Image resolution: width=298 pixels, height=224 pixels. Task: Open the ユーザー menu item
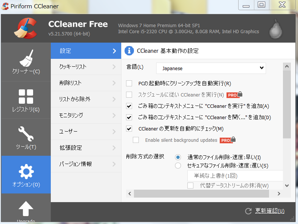[x=86, y=132]
